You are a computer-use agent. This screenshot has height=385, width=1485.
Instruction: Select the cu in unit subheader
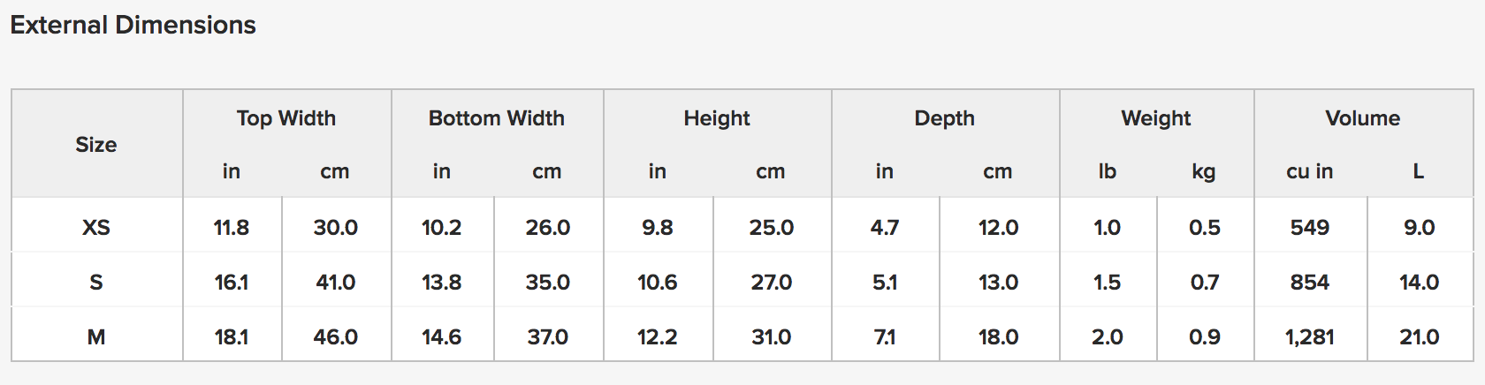[x=1310, y=171]
